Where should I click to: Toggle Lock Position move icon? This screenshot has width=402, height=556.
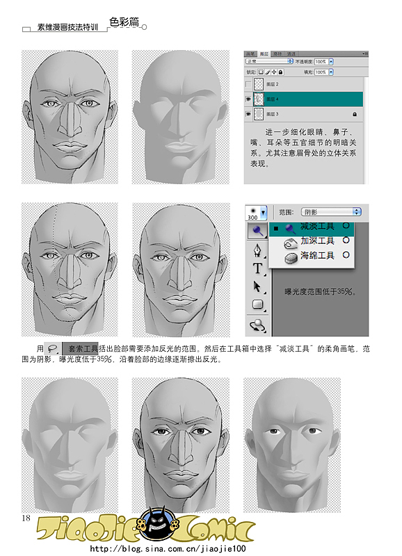coord(274,72)
